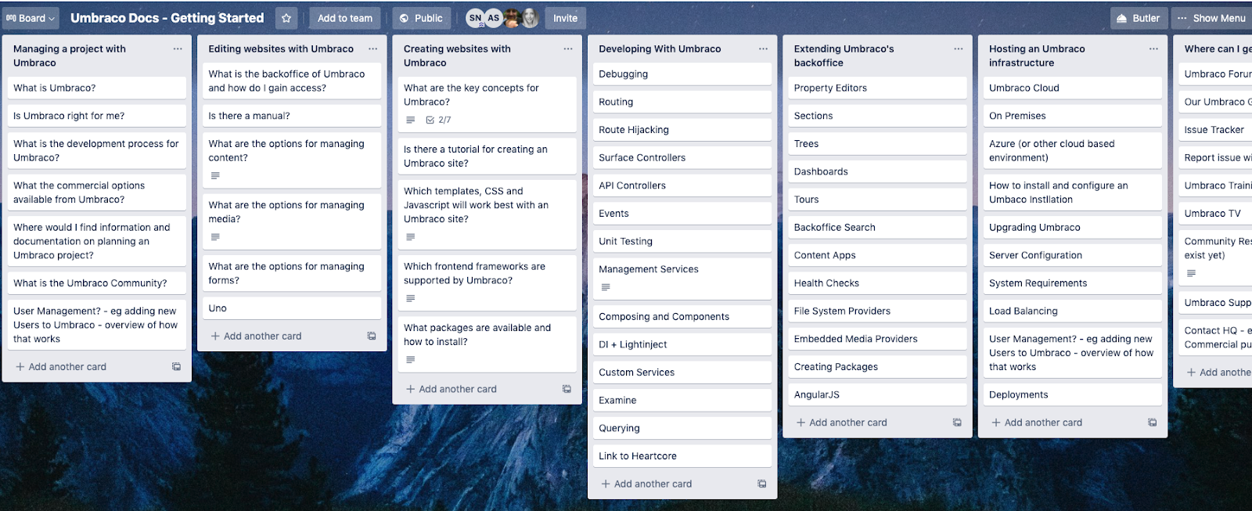1252x511 pixels.
Task: Click description icon on managing content card
Action: 215,176
